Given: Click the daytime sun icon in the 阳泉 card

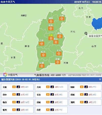Looking at the screenshot, I should point(82,87).
